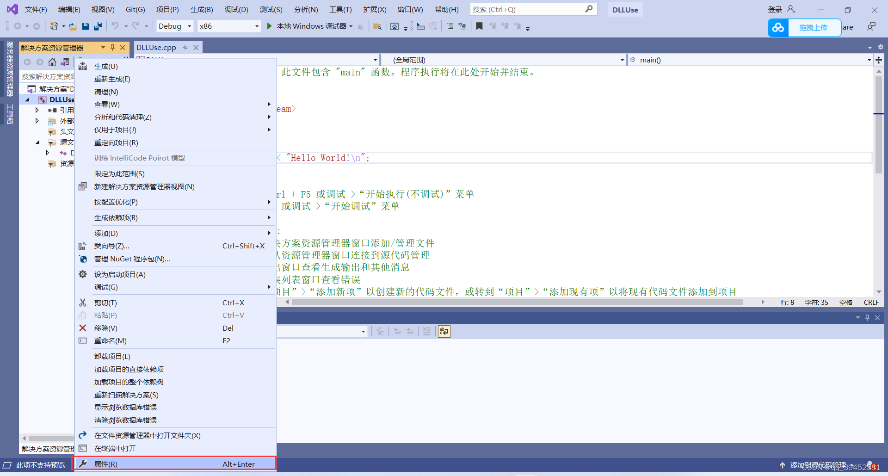The width and height of the screenshot is (888, 476).
Task: Click the 拖拽上传 button
Action: (814, 28)
